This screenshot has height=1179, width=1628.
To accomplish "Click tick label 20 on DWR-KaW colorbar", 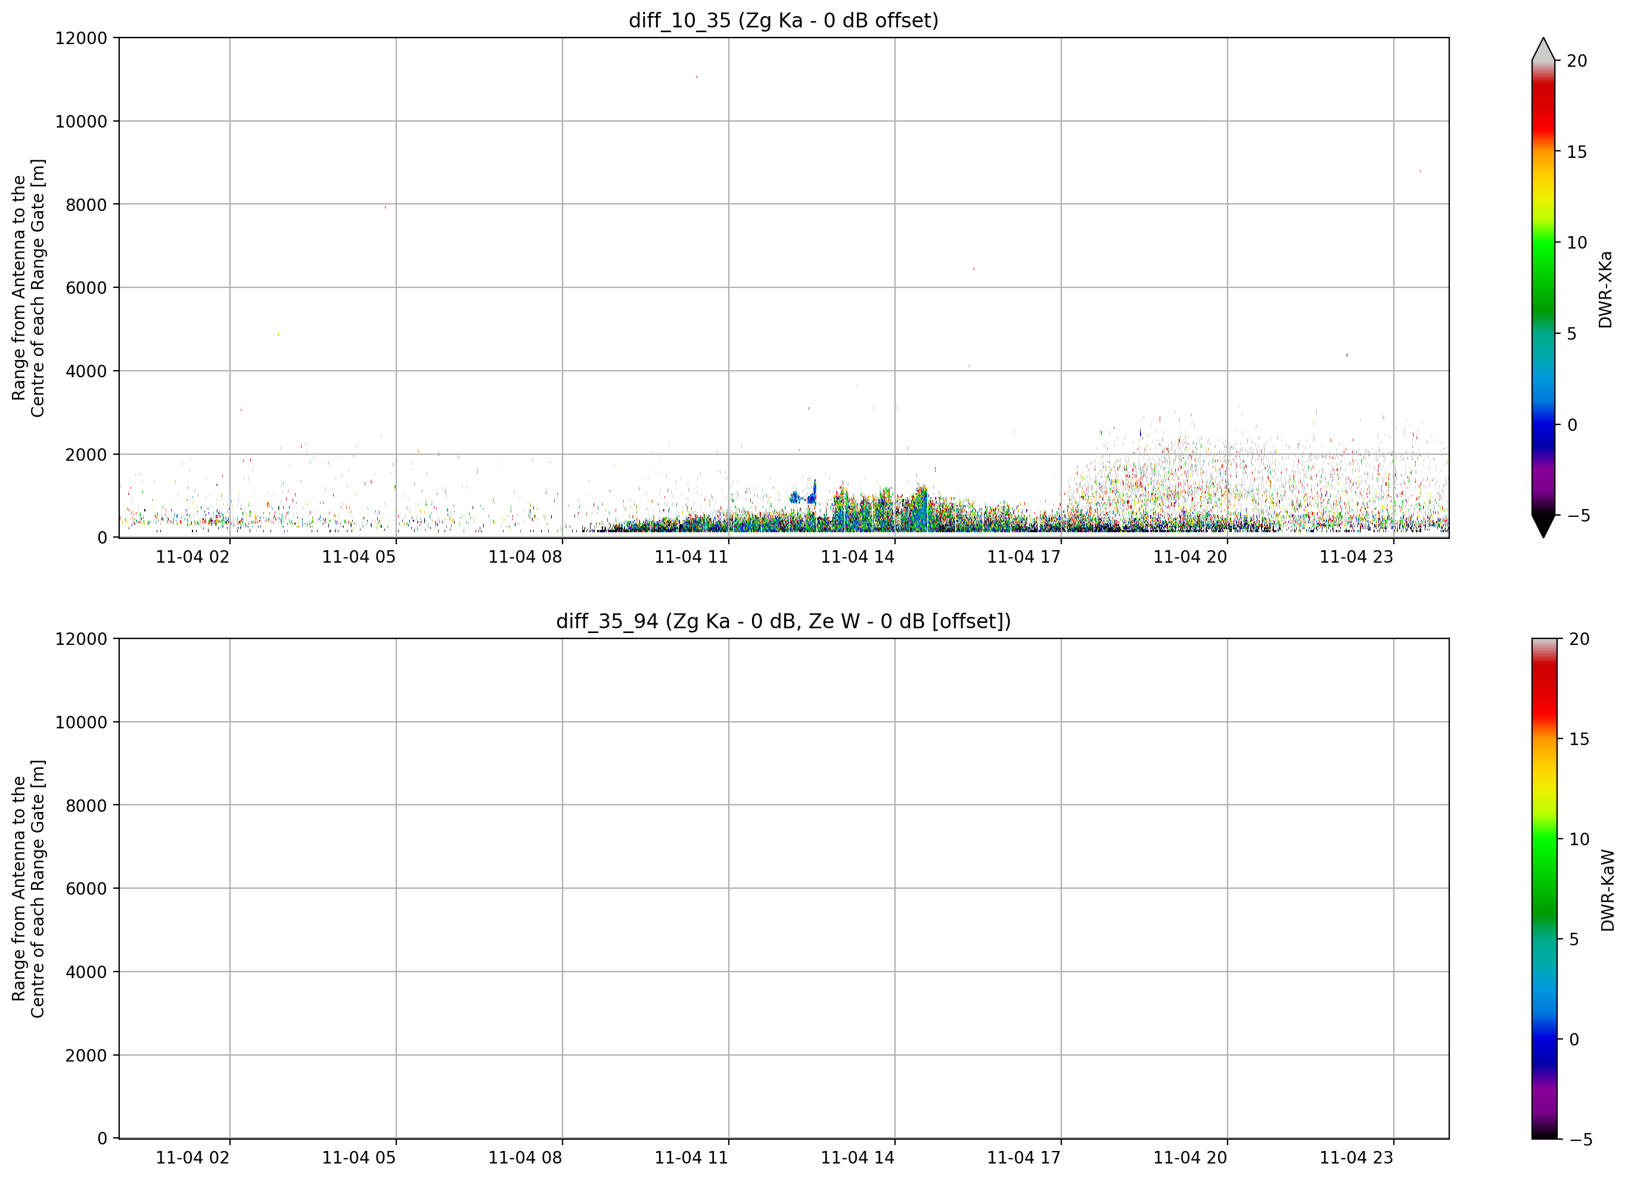I will coord(1579,639).
